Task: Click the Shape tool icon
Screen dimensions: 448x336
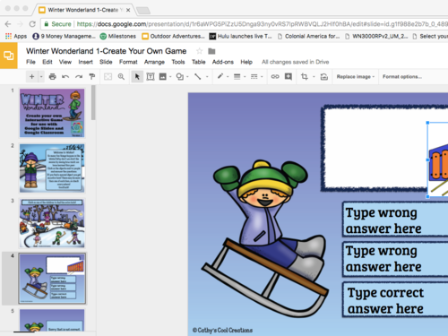Action: pyautogui.click(x=180, y=77)
